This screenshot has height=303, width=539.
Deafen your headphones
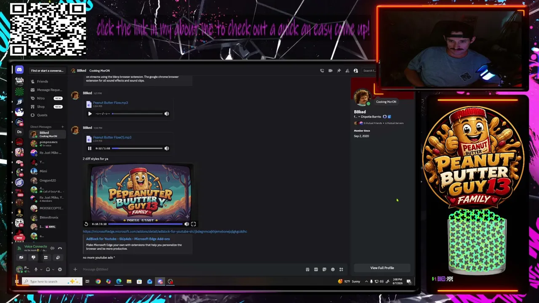pyautogui.click(x=48, y=269)
